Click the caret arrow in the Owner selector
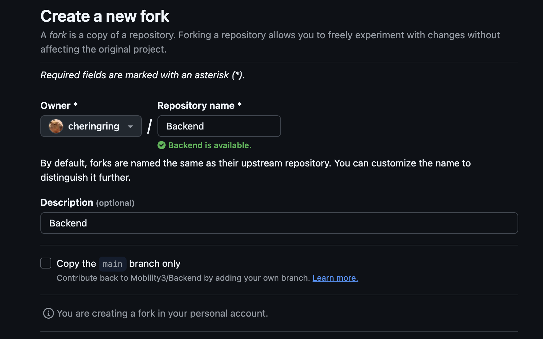This screenshot has width=543, height=339. click(x=130, y=126)
